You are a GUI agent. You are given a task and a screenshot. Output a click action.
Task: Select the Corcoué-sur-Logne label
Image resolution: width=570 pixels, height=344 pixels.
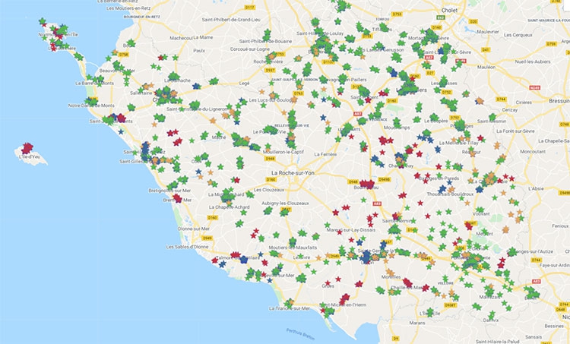click(x=250, y=49)
